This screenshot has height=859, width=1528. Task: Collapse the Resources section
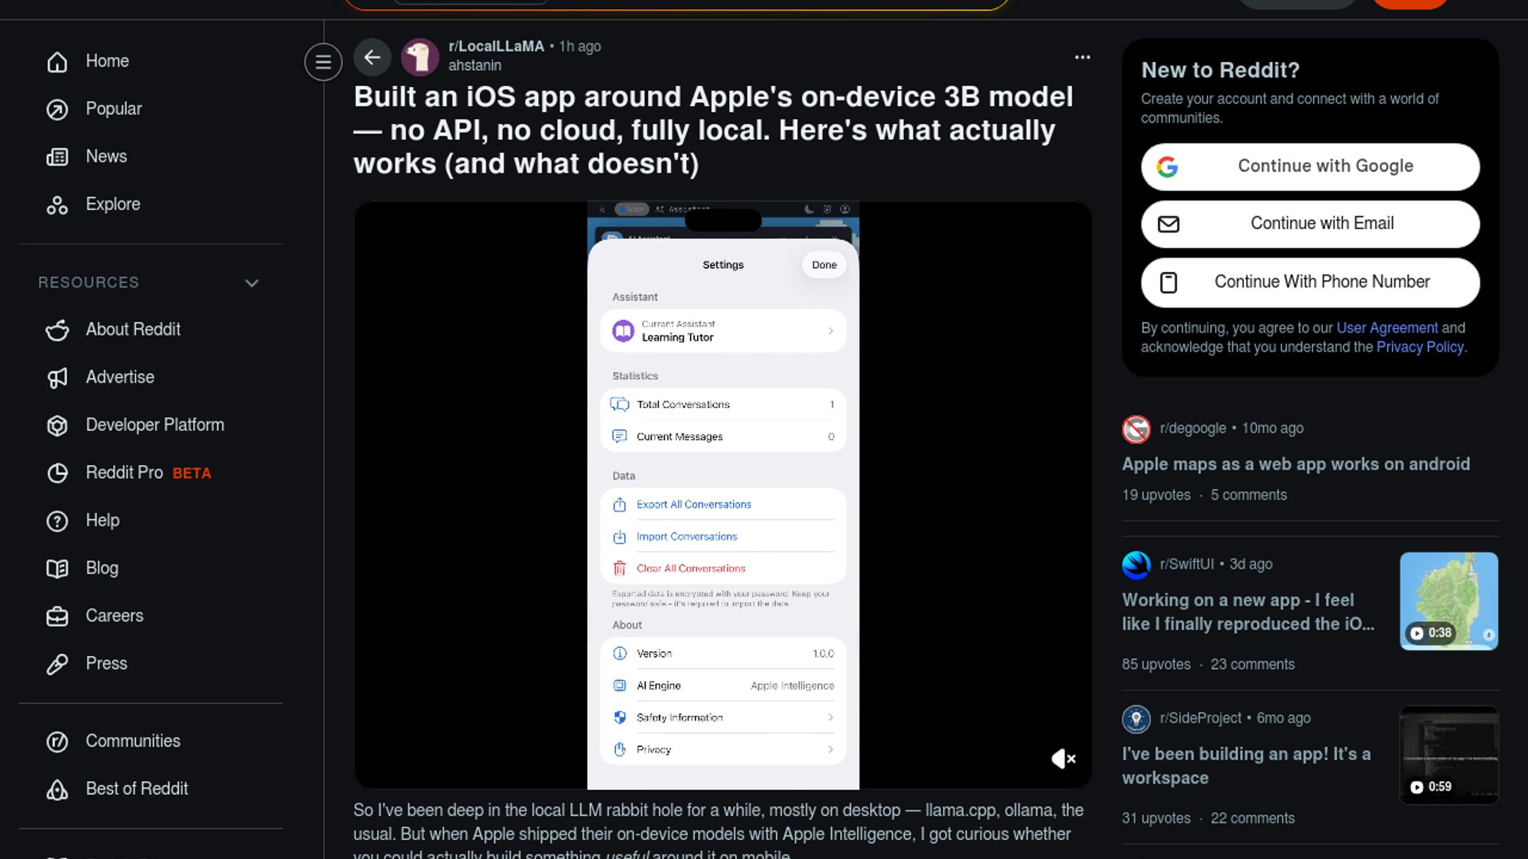pos(251,283)
